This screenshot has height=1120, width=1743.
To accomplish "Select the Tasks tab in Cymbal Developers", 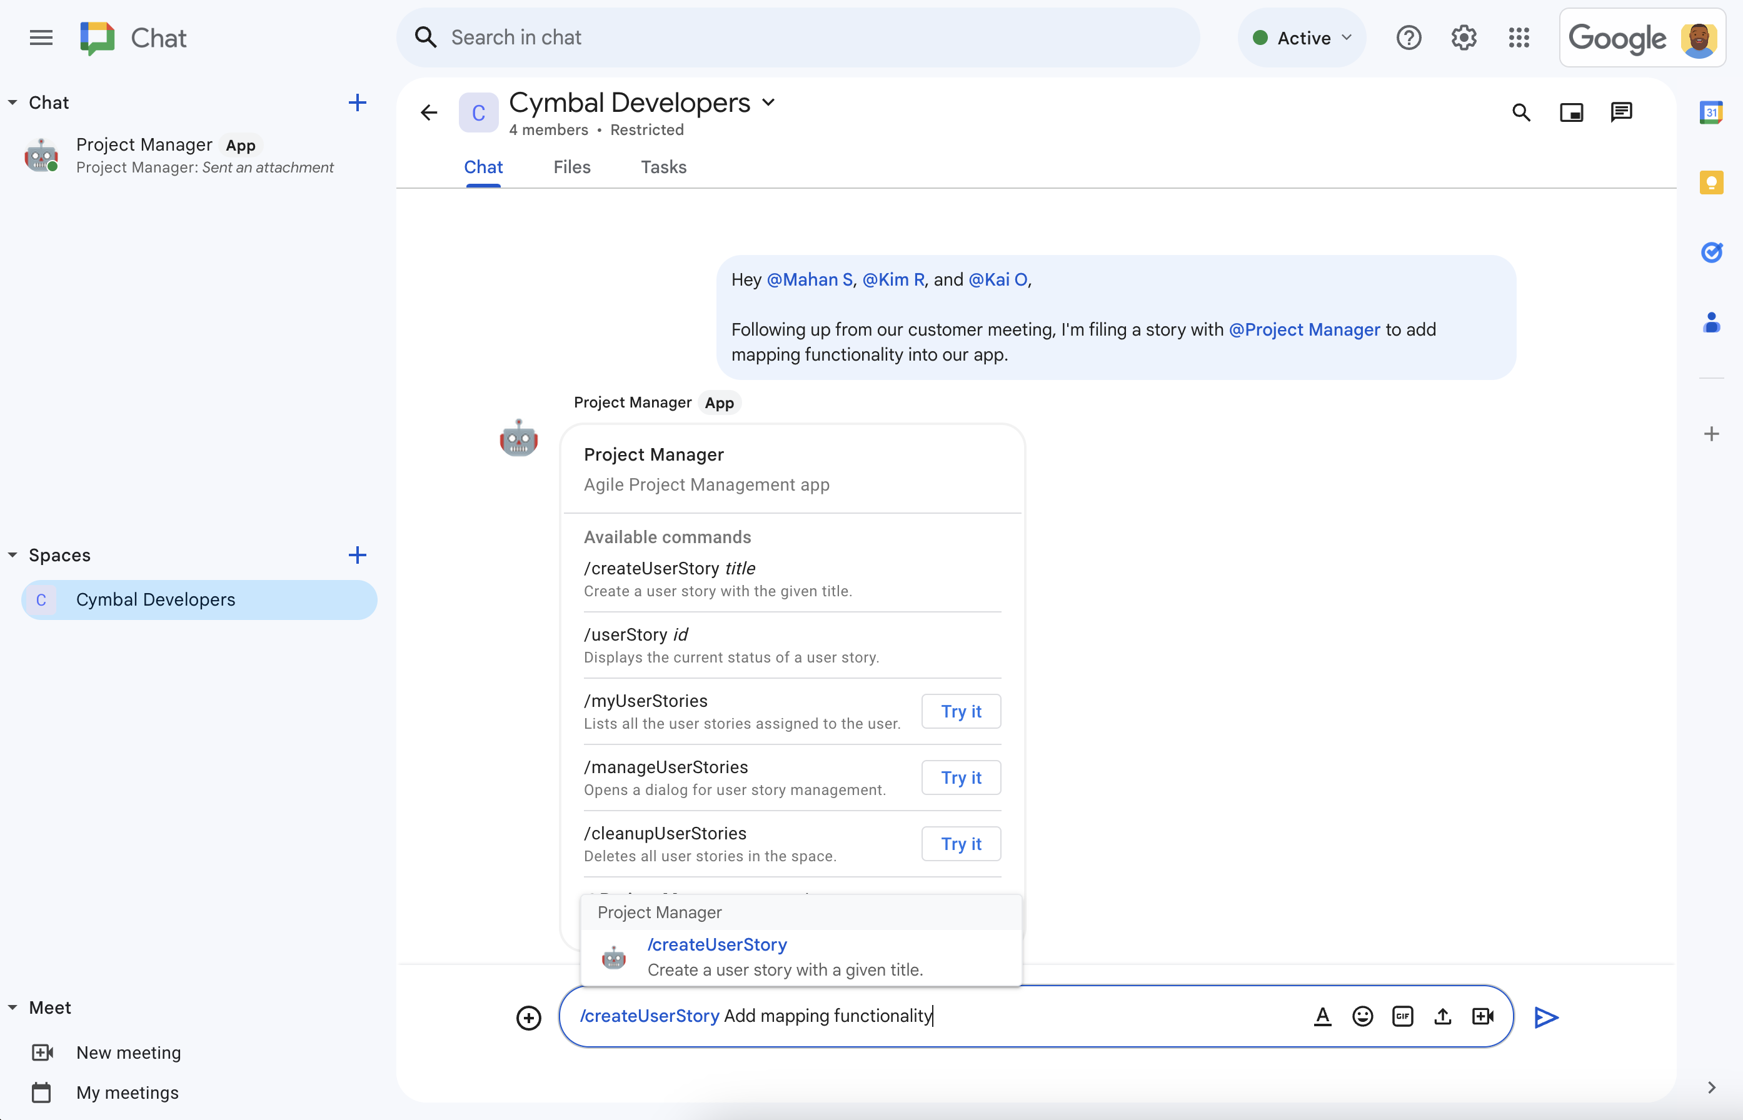I will pyautogui.click(x=663, y=166).
